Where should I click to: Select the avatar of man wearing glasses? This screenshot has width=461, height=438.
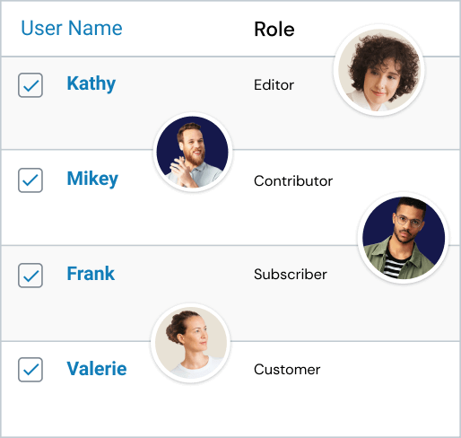click(404, 238)
